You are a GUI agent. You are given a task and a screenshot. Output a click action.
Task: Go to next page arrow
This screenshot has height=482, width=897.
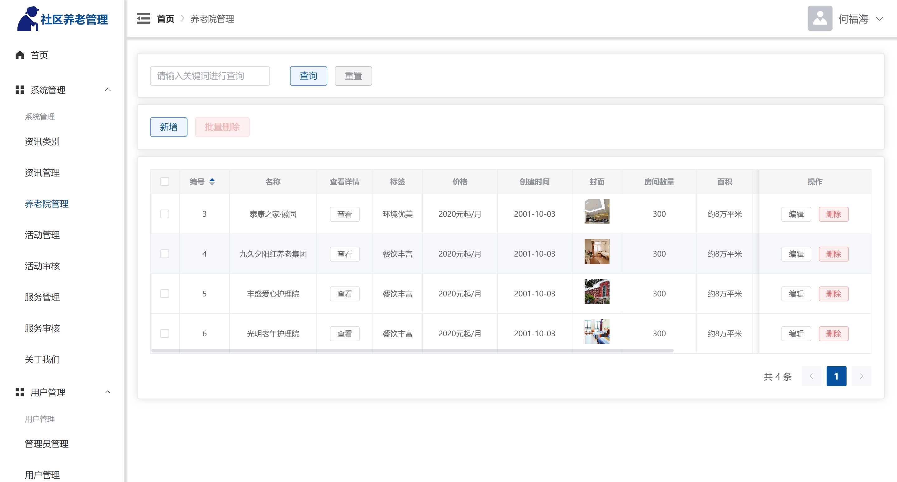point(861,376)
